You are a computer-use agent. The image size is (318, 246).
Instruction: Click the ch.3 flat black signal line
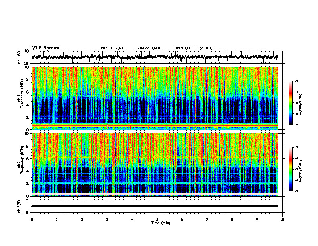(155, 206)
